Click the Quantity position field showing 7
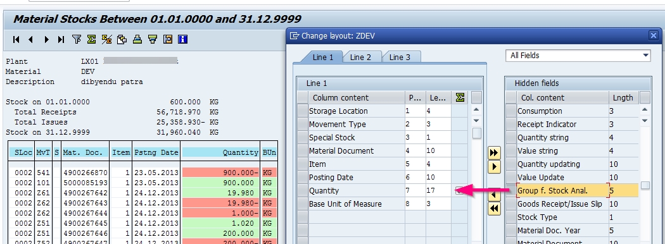665x244 pixels. (x=415, y=191)
